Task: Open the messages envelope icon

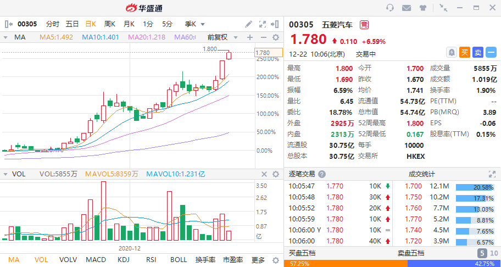Action: pyautogui.click(x=407, y=8)
